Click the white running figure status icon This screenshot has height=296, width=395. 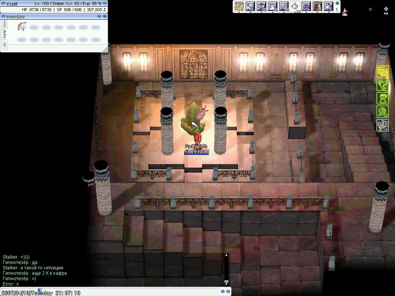(x=383, y=125)
